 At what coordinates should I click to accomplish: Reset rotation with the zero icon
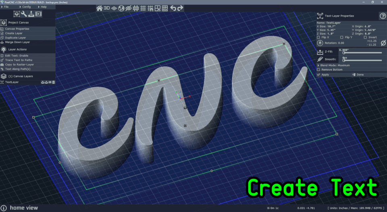pos(383,43)
